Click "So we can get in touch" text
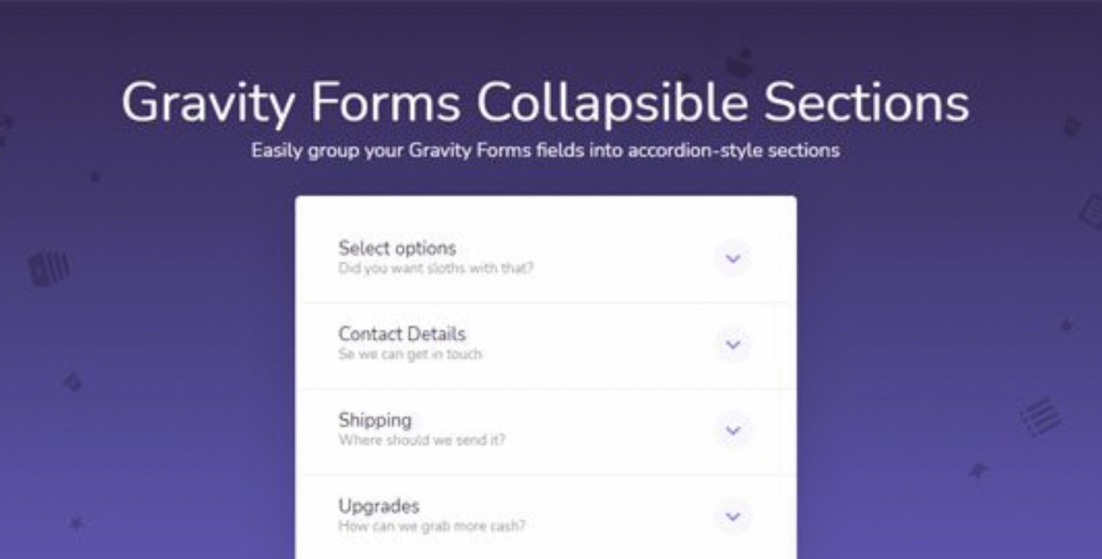This screenshot has width=1102, height=559. (410, 354)
